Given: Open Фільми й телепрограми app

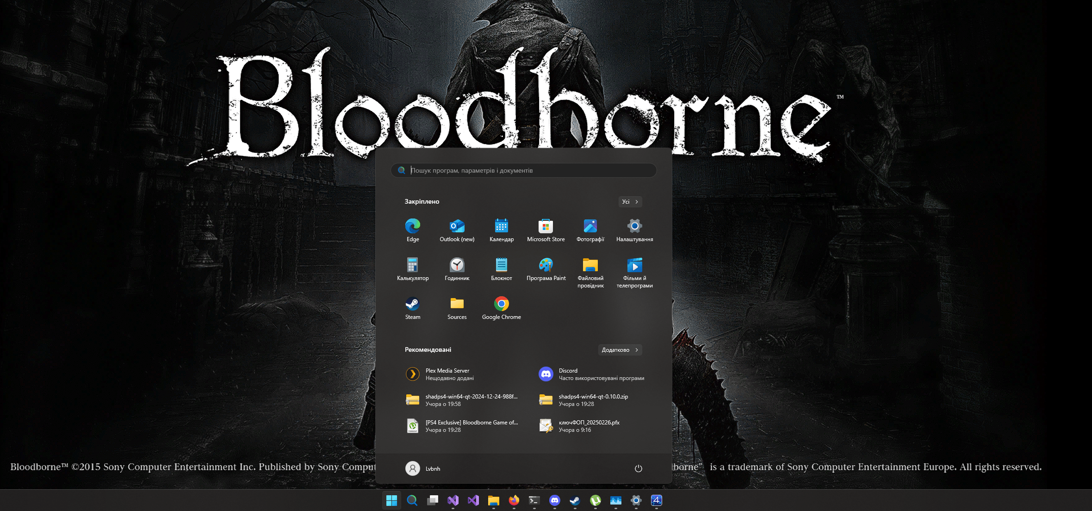Looking at the screenshot, I should point(635,273).
